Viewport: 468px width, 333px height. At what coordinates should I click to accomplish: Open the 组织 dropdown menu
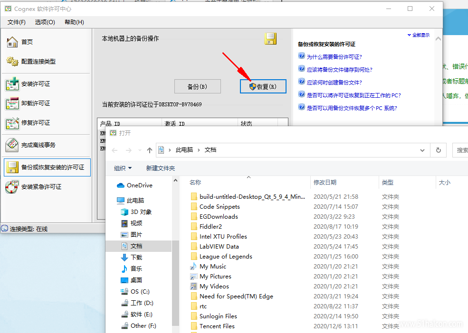point(123,168)
